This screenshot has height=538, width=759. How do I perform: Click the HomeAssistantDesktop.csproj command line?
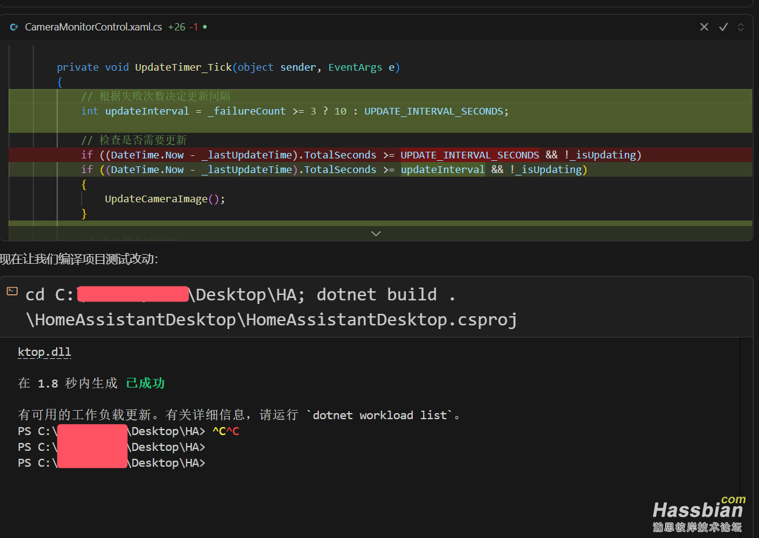click(271, 319)
